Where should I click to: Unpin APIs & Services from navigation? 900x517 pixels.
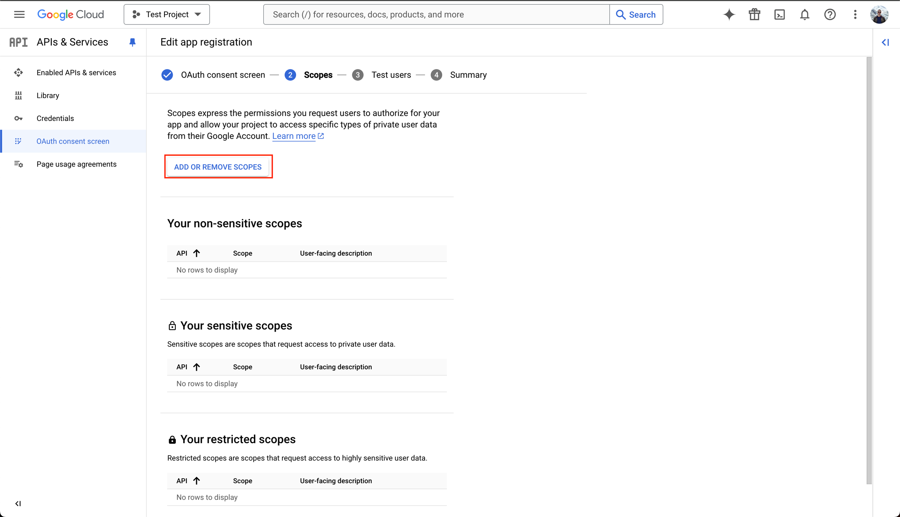coord(132,42)
